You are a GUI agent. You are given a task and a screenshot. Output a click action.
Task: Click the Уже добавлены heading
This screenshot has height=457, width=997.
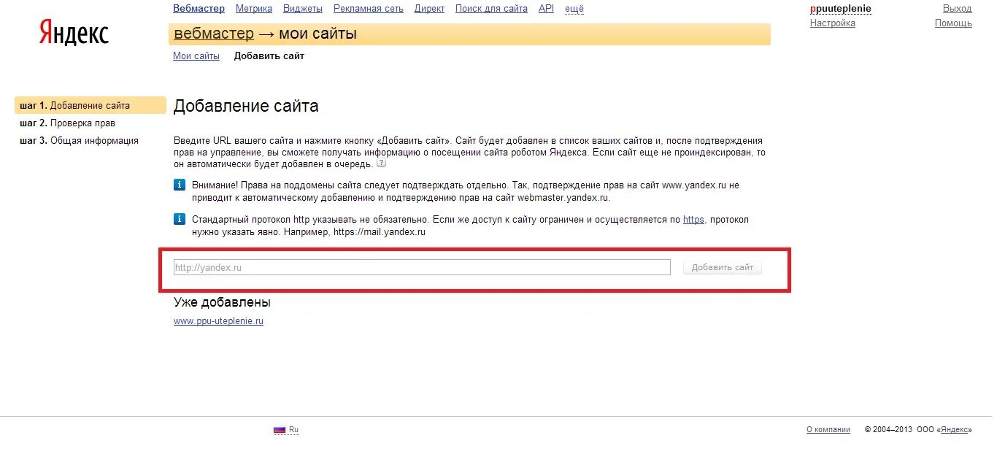click(x=222, y=302)
